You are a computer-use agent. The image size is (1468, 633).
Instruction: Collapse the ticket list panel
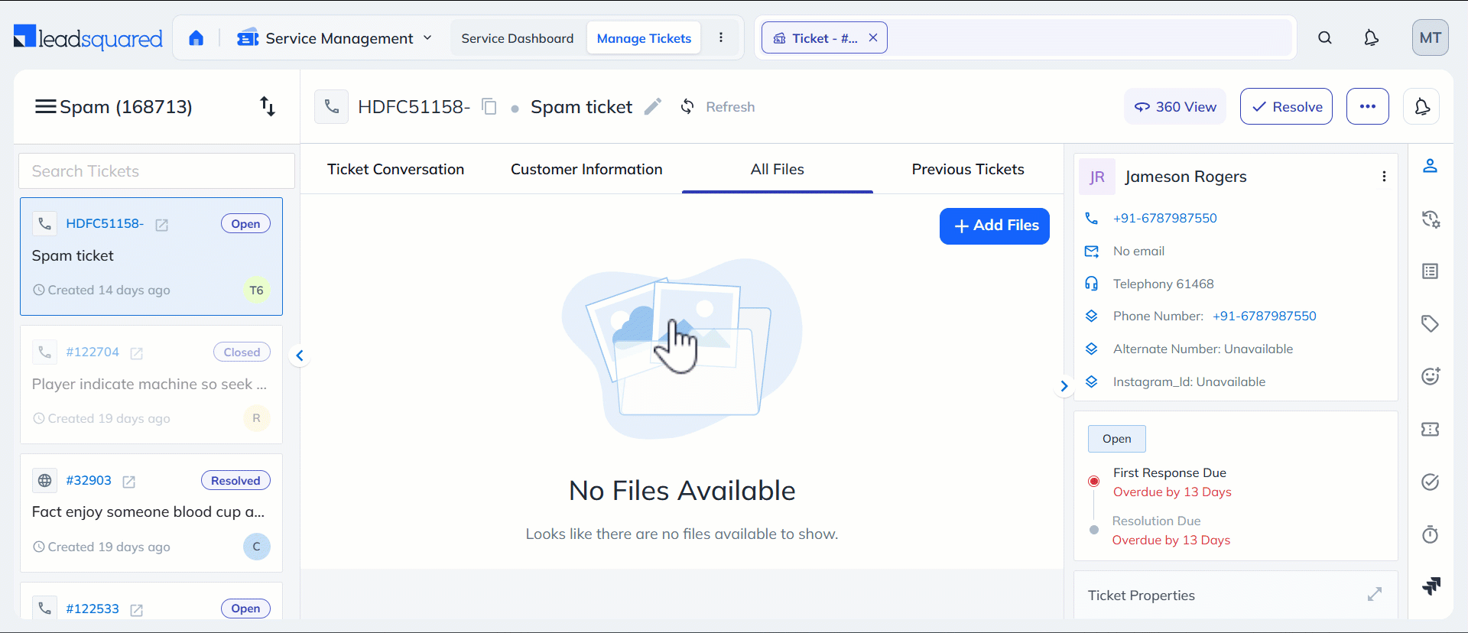click(x=300, y=355)
